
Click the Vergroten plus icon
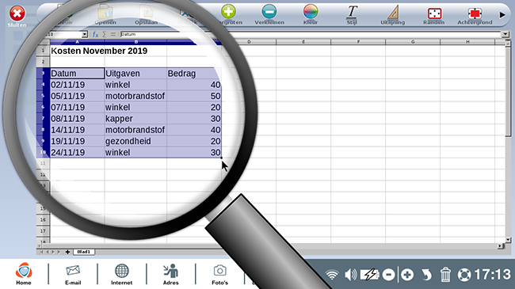228,12
